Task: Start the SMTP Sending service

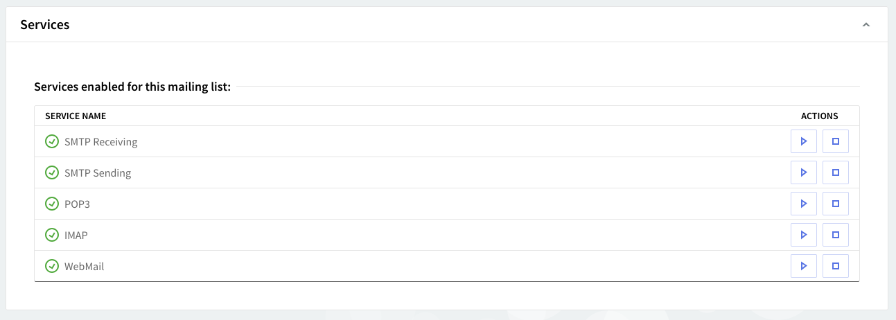Action: [803, 172]
